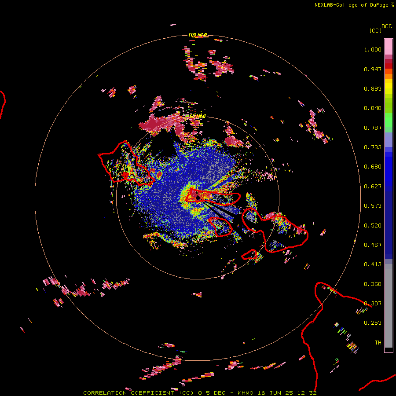Image resolution: width=396 pixels, height=396 pixels.
Task: Select the 0.787 legend value
Action: (x=373, y=128)
